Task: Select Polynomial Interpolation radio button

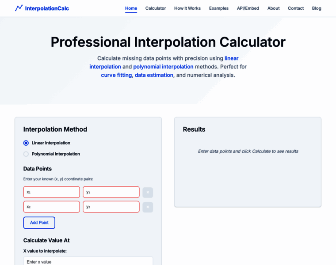Action: (x=26, y=154)
